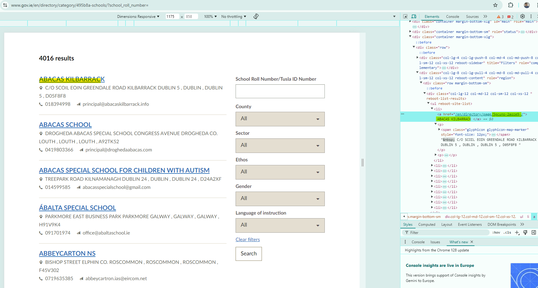Open the Sector dropdown
538x288 pixels.
pyautogui.click(x=280, y=145)
